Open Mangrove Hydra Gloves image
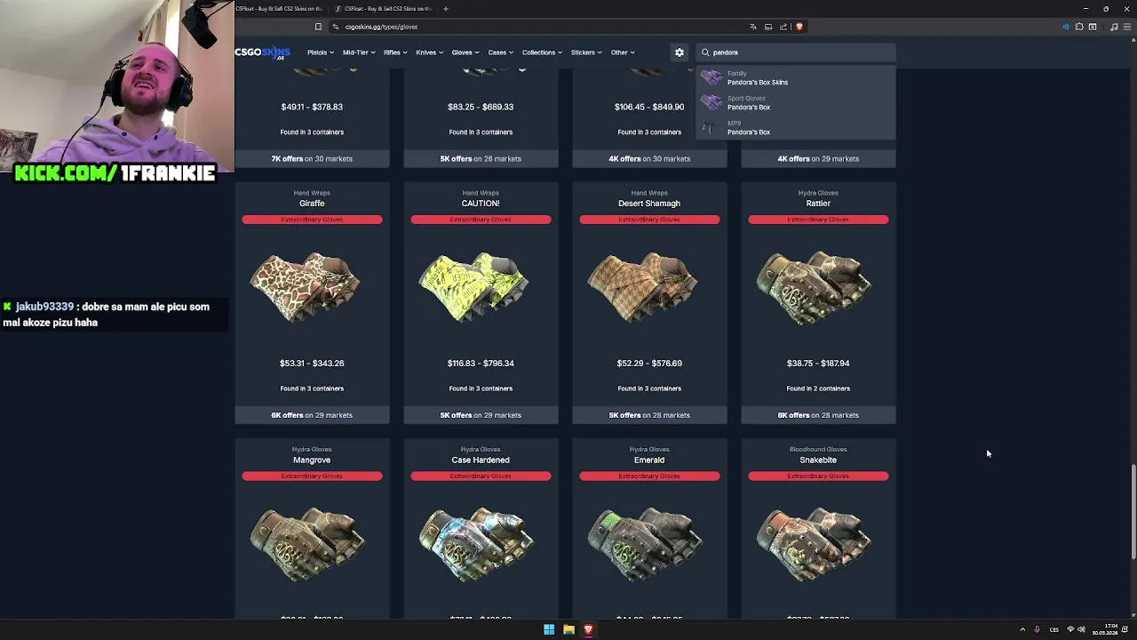This screenshot has width=1137, height=640. pos(307,543)
